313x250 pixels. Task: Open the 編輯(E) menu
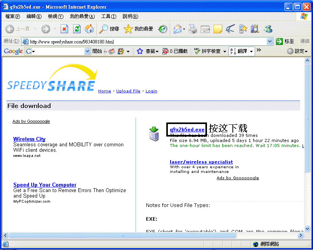34,16
